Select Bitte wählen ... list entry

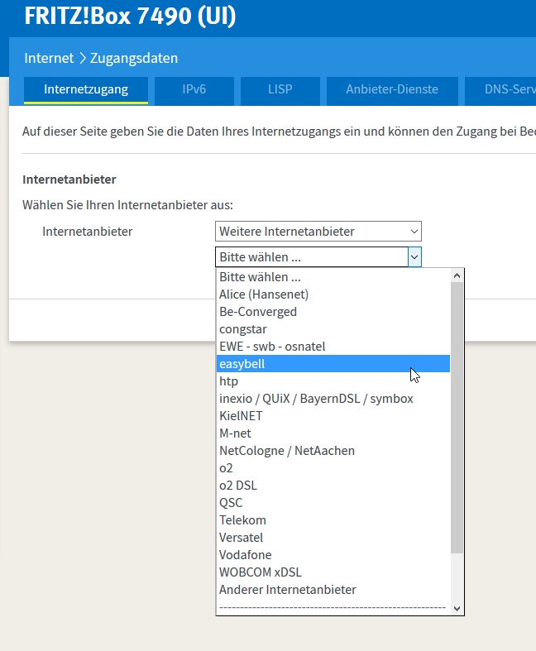click(x=333, y=277)
